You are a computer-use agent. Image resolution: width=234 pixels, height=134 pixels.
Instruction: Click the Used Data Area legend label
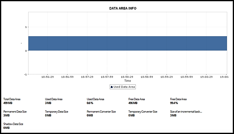(x=124, y=87)
